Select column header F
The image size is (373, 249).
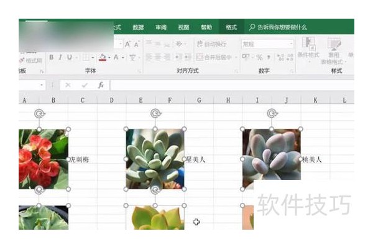[170, 100]
